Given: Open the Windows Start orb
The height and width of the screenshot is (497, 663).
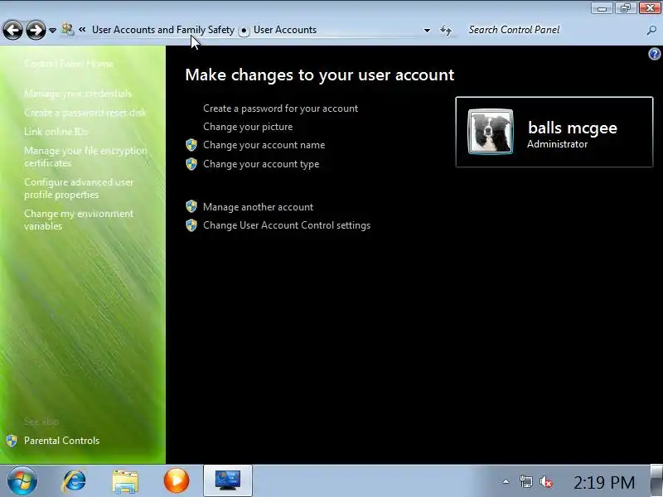Looking at the screenshot, I should coord(22,481).
